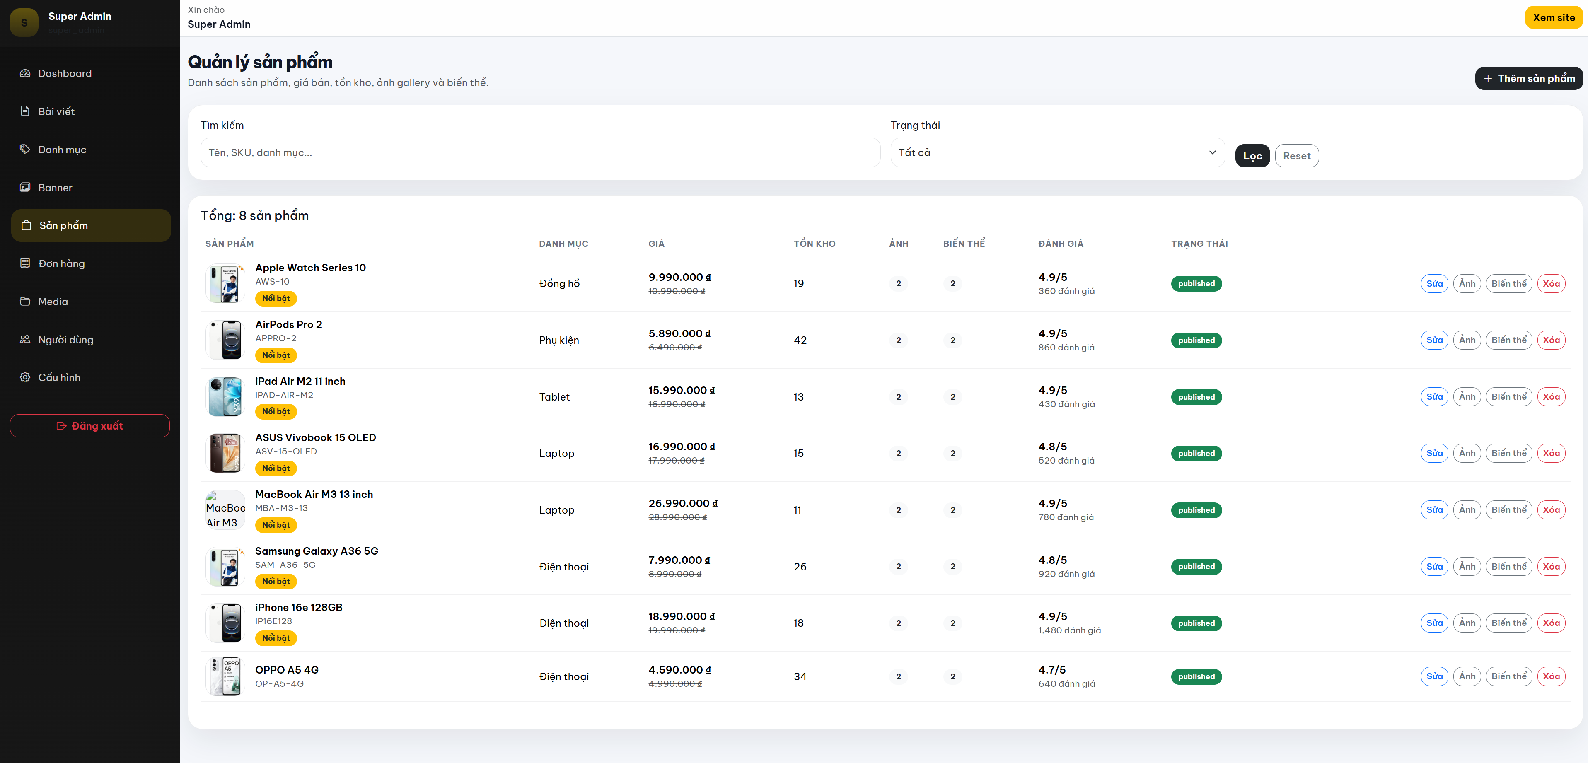Image resolution: width=1588 pixels, height=763 pixels.
Task: Open the site via Xem site
Action: pos(1554,18)
